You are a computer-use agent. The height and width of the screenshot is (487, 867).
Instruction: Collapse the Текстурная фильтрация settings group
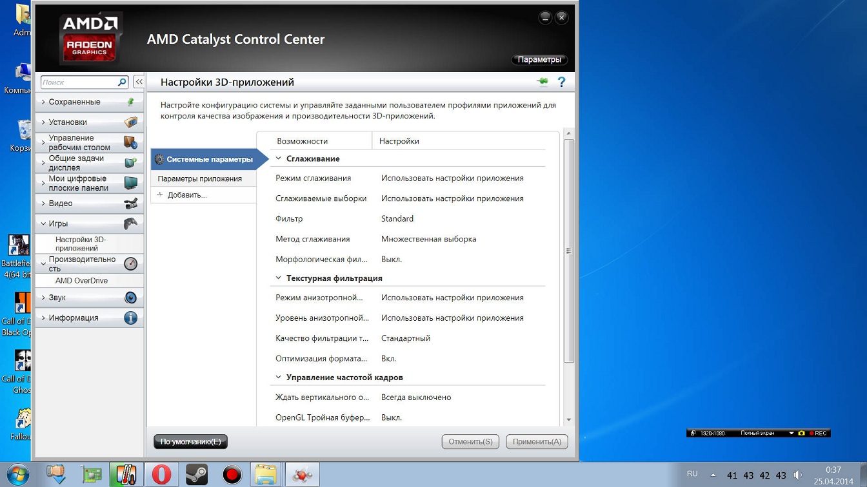point(279,278)
